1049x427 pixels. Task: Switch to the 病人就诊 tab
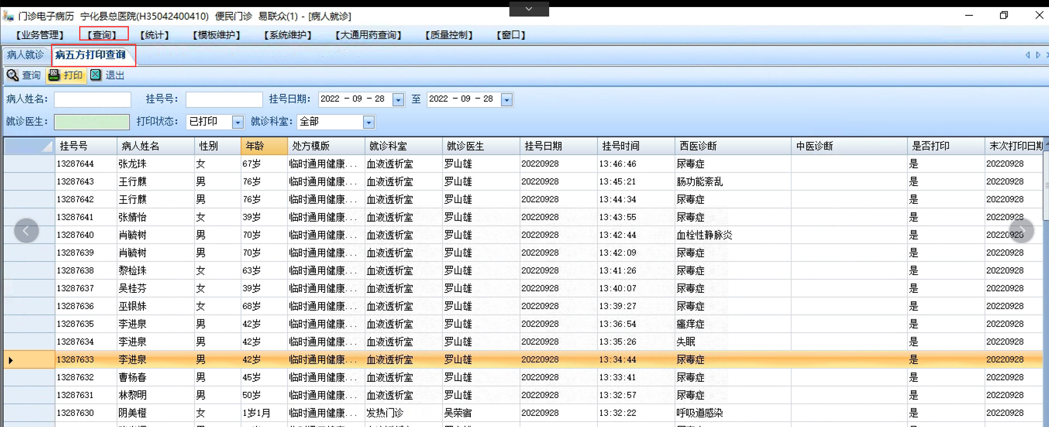coord(26,55)
